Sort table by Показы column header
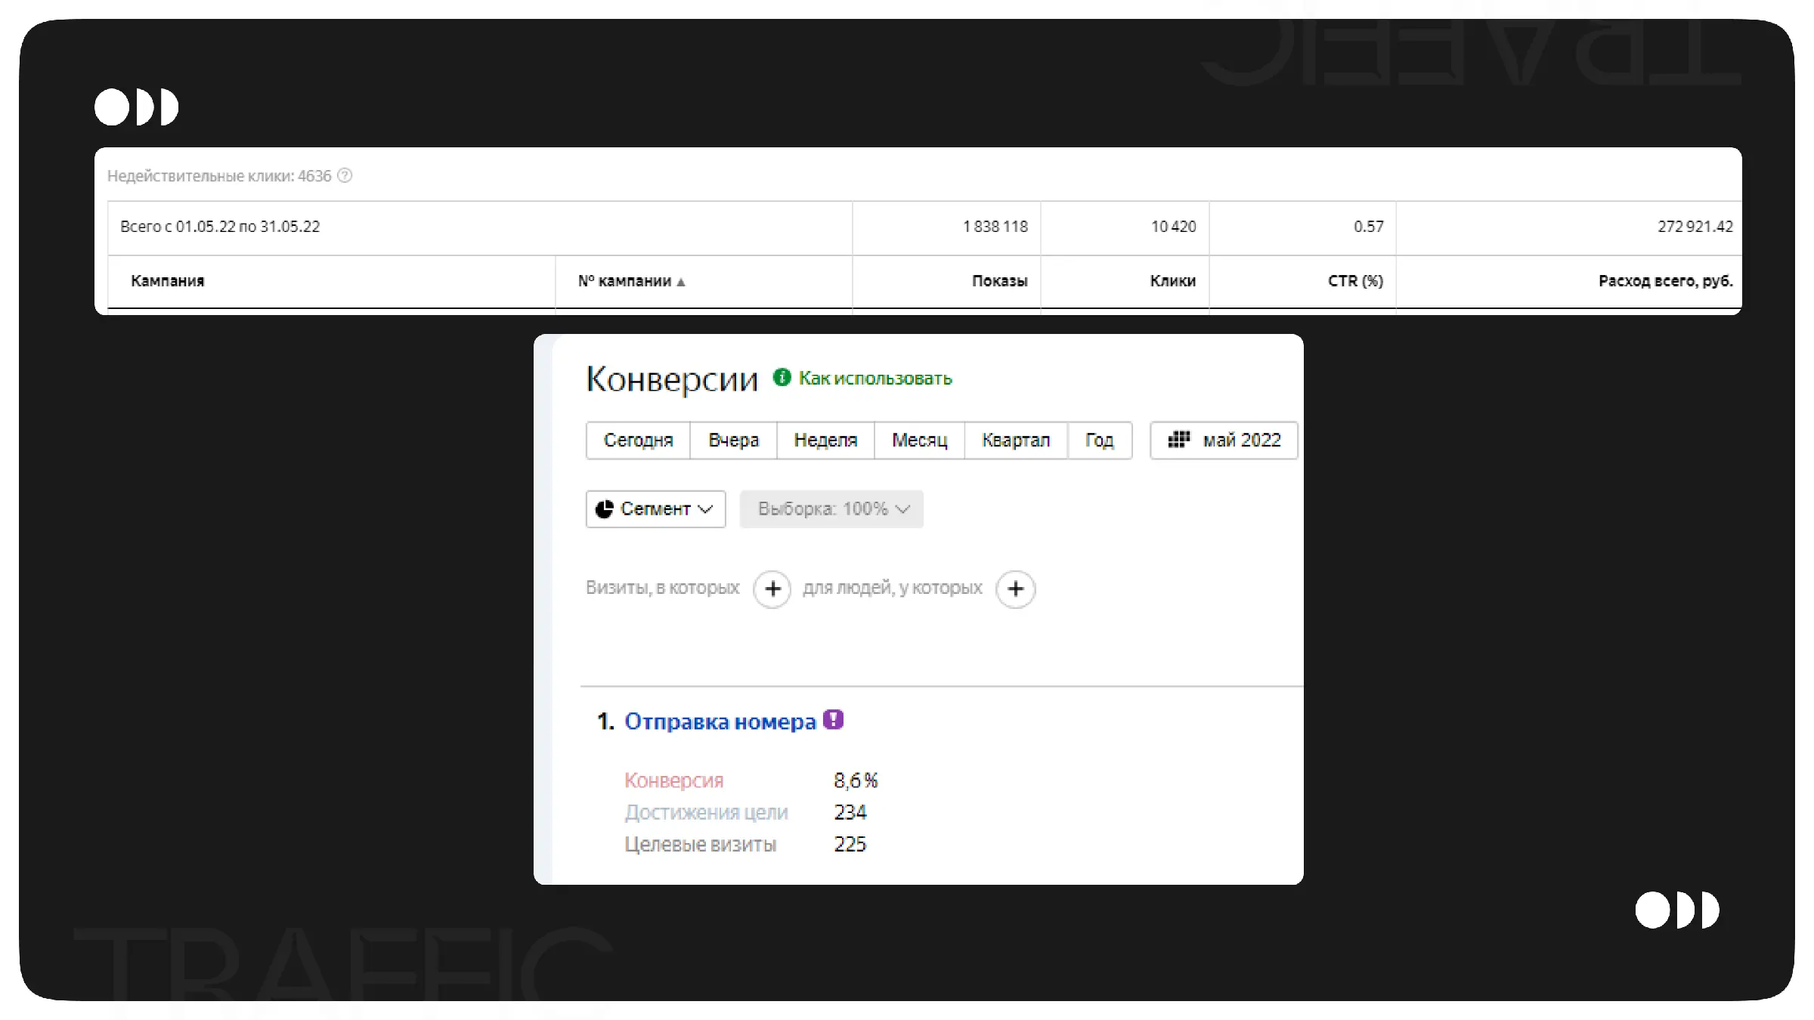This screenshot has height=1020, width=1814. pos(999,281)
